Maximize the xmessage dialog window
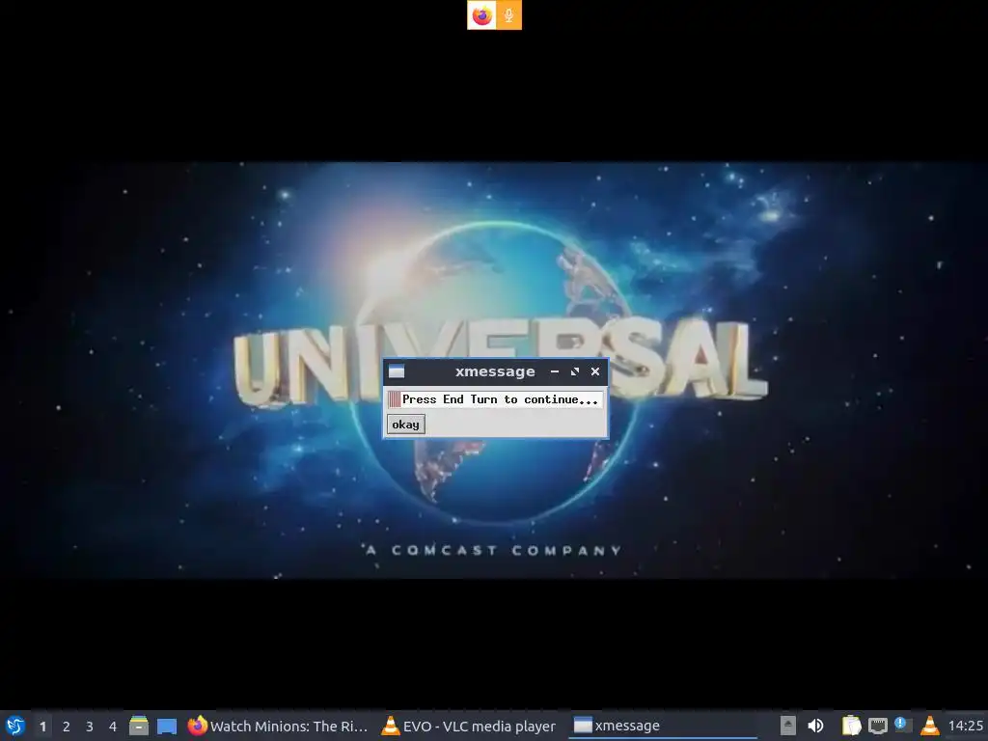This screenshot has height=741, width=988. pos(575,371)
